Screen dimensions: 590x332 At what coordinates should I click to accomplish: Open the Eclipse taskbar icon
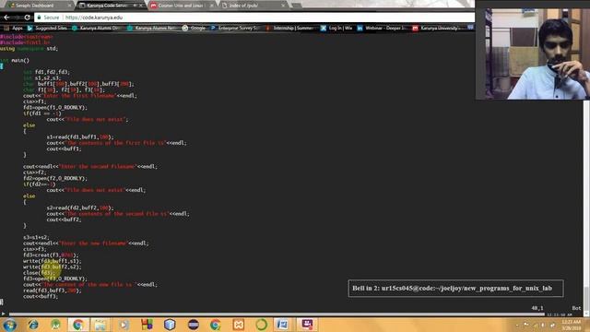click(x=193, y=325)
